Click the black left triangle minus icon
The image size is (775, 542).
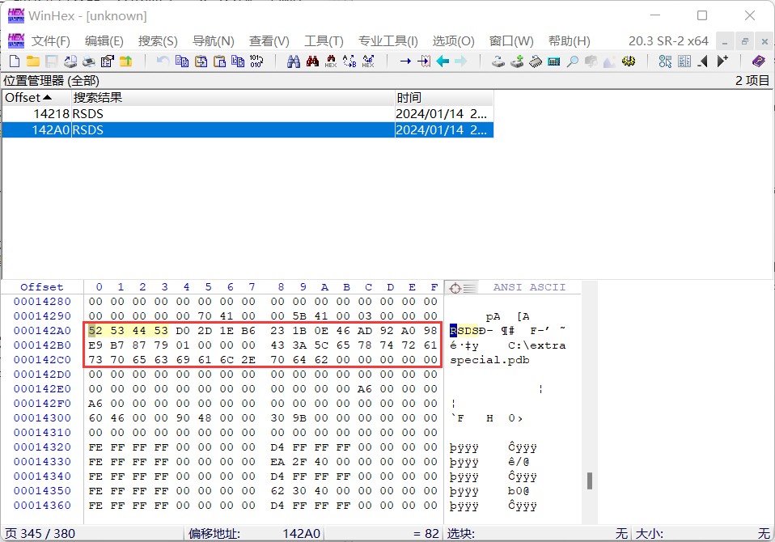[703, 61]
